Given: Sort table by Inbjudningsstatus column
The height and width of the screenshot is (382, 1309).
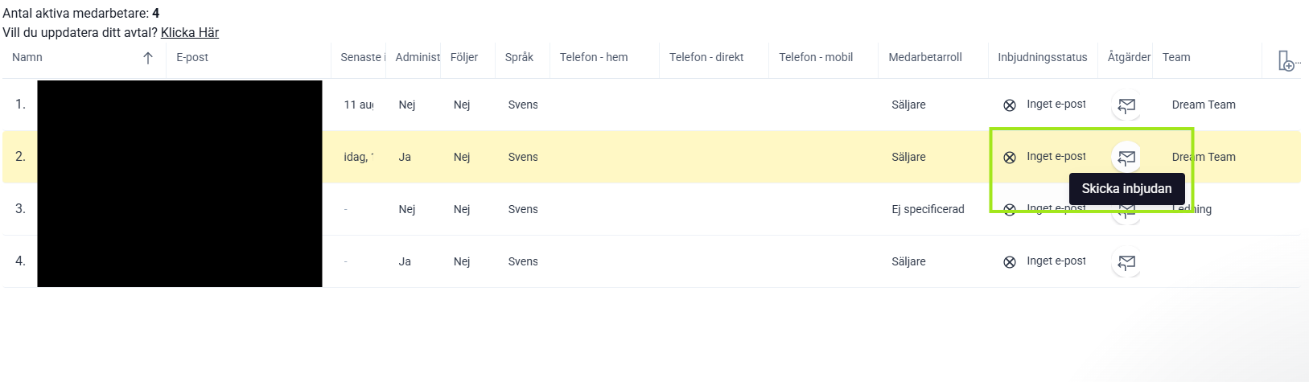Looking at the screenshot, I should tap(1043, 57).
